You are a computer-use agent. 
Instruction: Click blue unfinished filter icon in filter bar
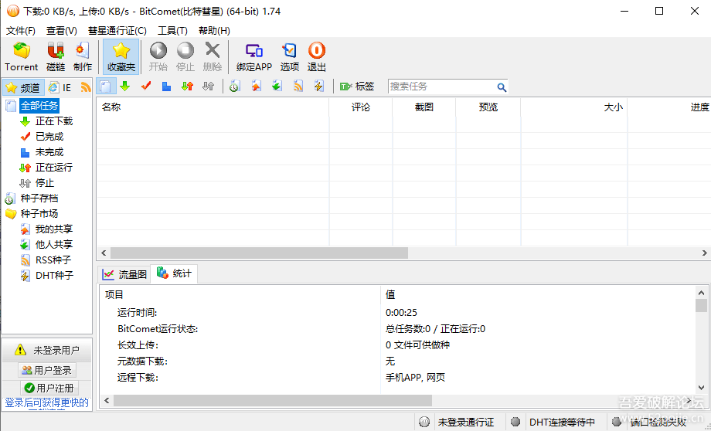[x=166, y=86]
